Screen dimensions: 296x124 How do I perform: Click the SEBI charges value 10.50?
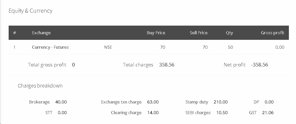pos(222,113)
